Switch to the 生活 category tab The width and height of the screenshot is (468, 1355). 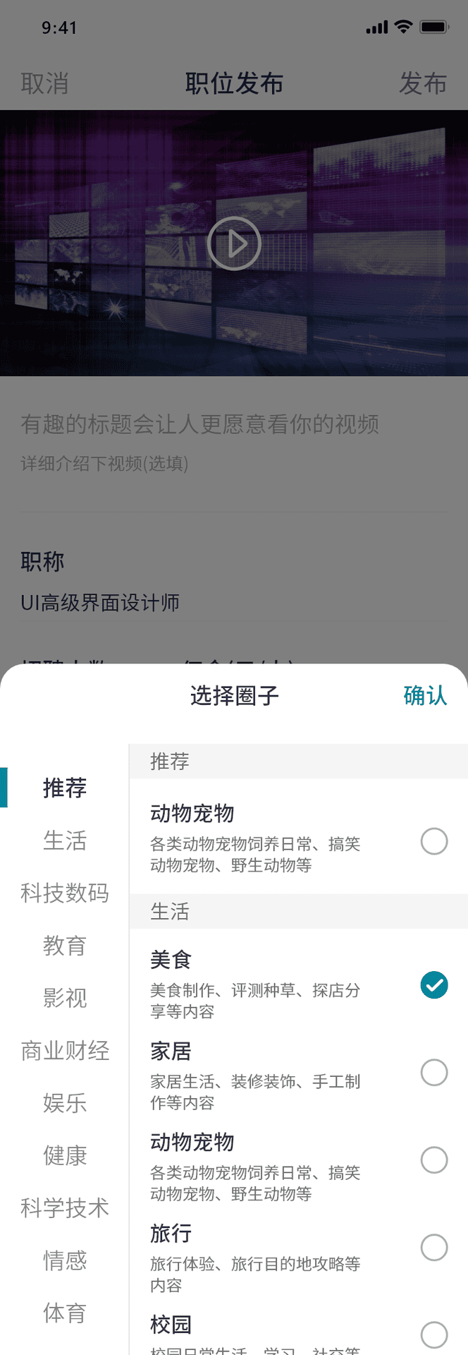pos(65,841)
